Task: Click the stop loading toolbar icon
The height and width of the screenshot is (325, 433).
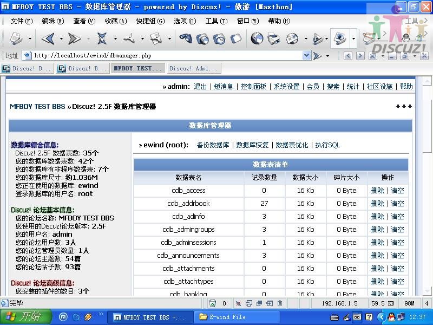Action: coord(102,38)
